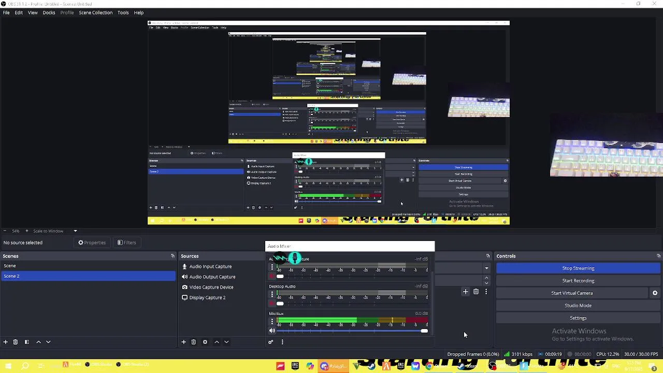Move source up arrow

click(217, 342)
